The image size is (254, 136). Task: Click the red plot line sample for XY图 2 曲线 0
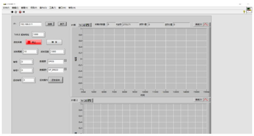tap(206, 100)
